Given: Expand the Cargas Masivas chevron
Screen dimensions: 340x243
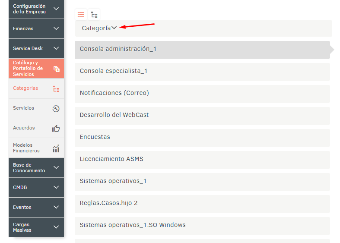Looking at the screenshot, I should (56, 227).
